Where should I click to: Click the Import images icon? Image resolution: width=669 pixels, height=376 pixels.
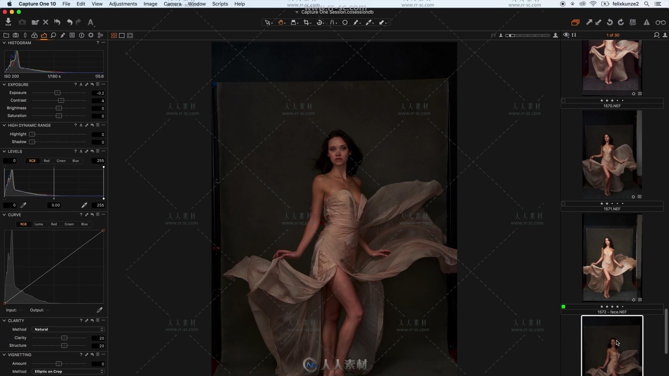pyautogui.click(x=8, y=22)
